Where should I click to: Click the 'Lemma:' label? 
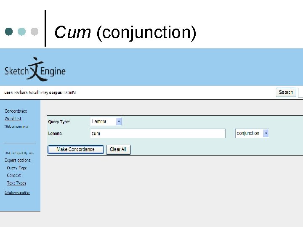tap(55, 133)
